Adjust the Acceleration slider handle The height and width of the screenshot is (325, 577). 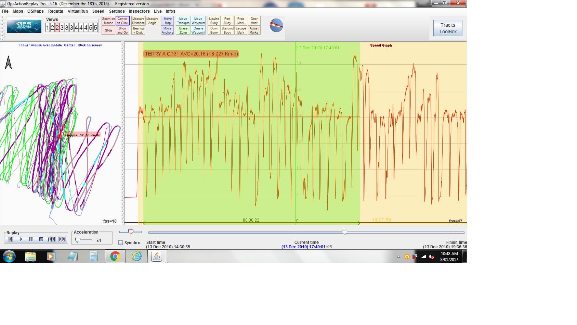(78, 240)
